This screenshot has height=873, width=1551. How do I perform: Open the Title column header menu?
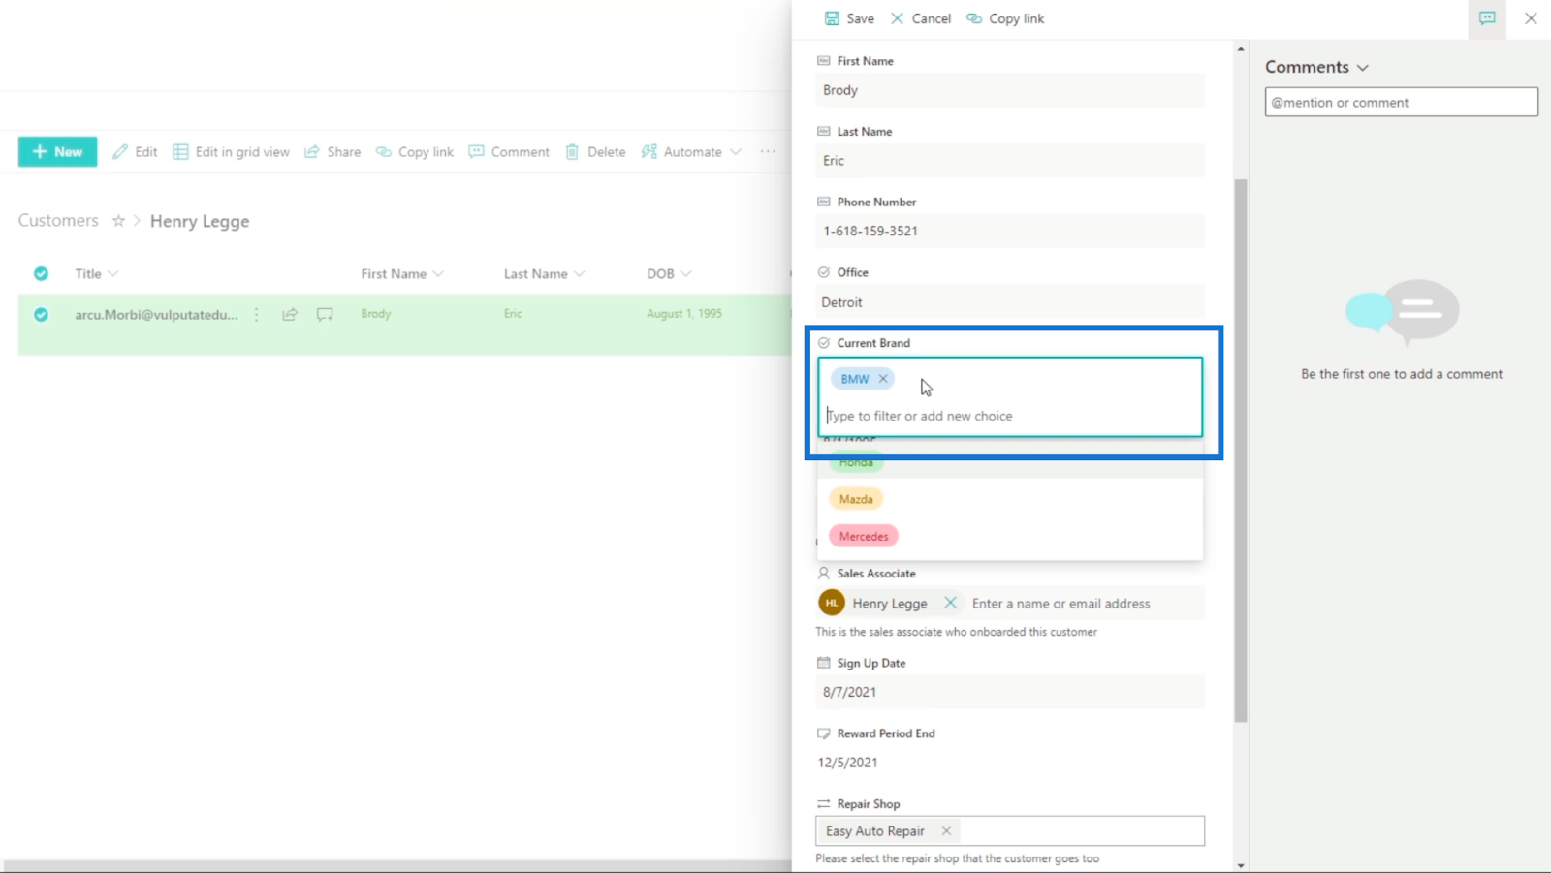[96, 274]
